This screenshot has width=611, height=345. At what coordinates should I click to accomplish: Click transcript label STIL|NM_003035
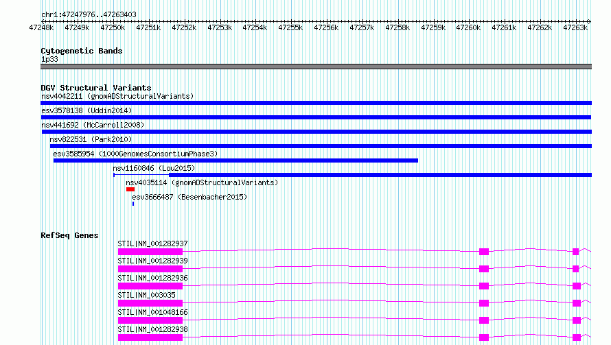[146, 295]
